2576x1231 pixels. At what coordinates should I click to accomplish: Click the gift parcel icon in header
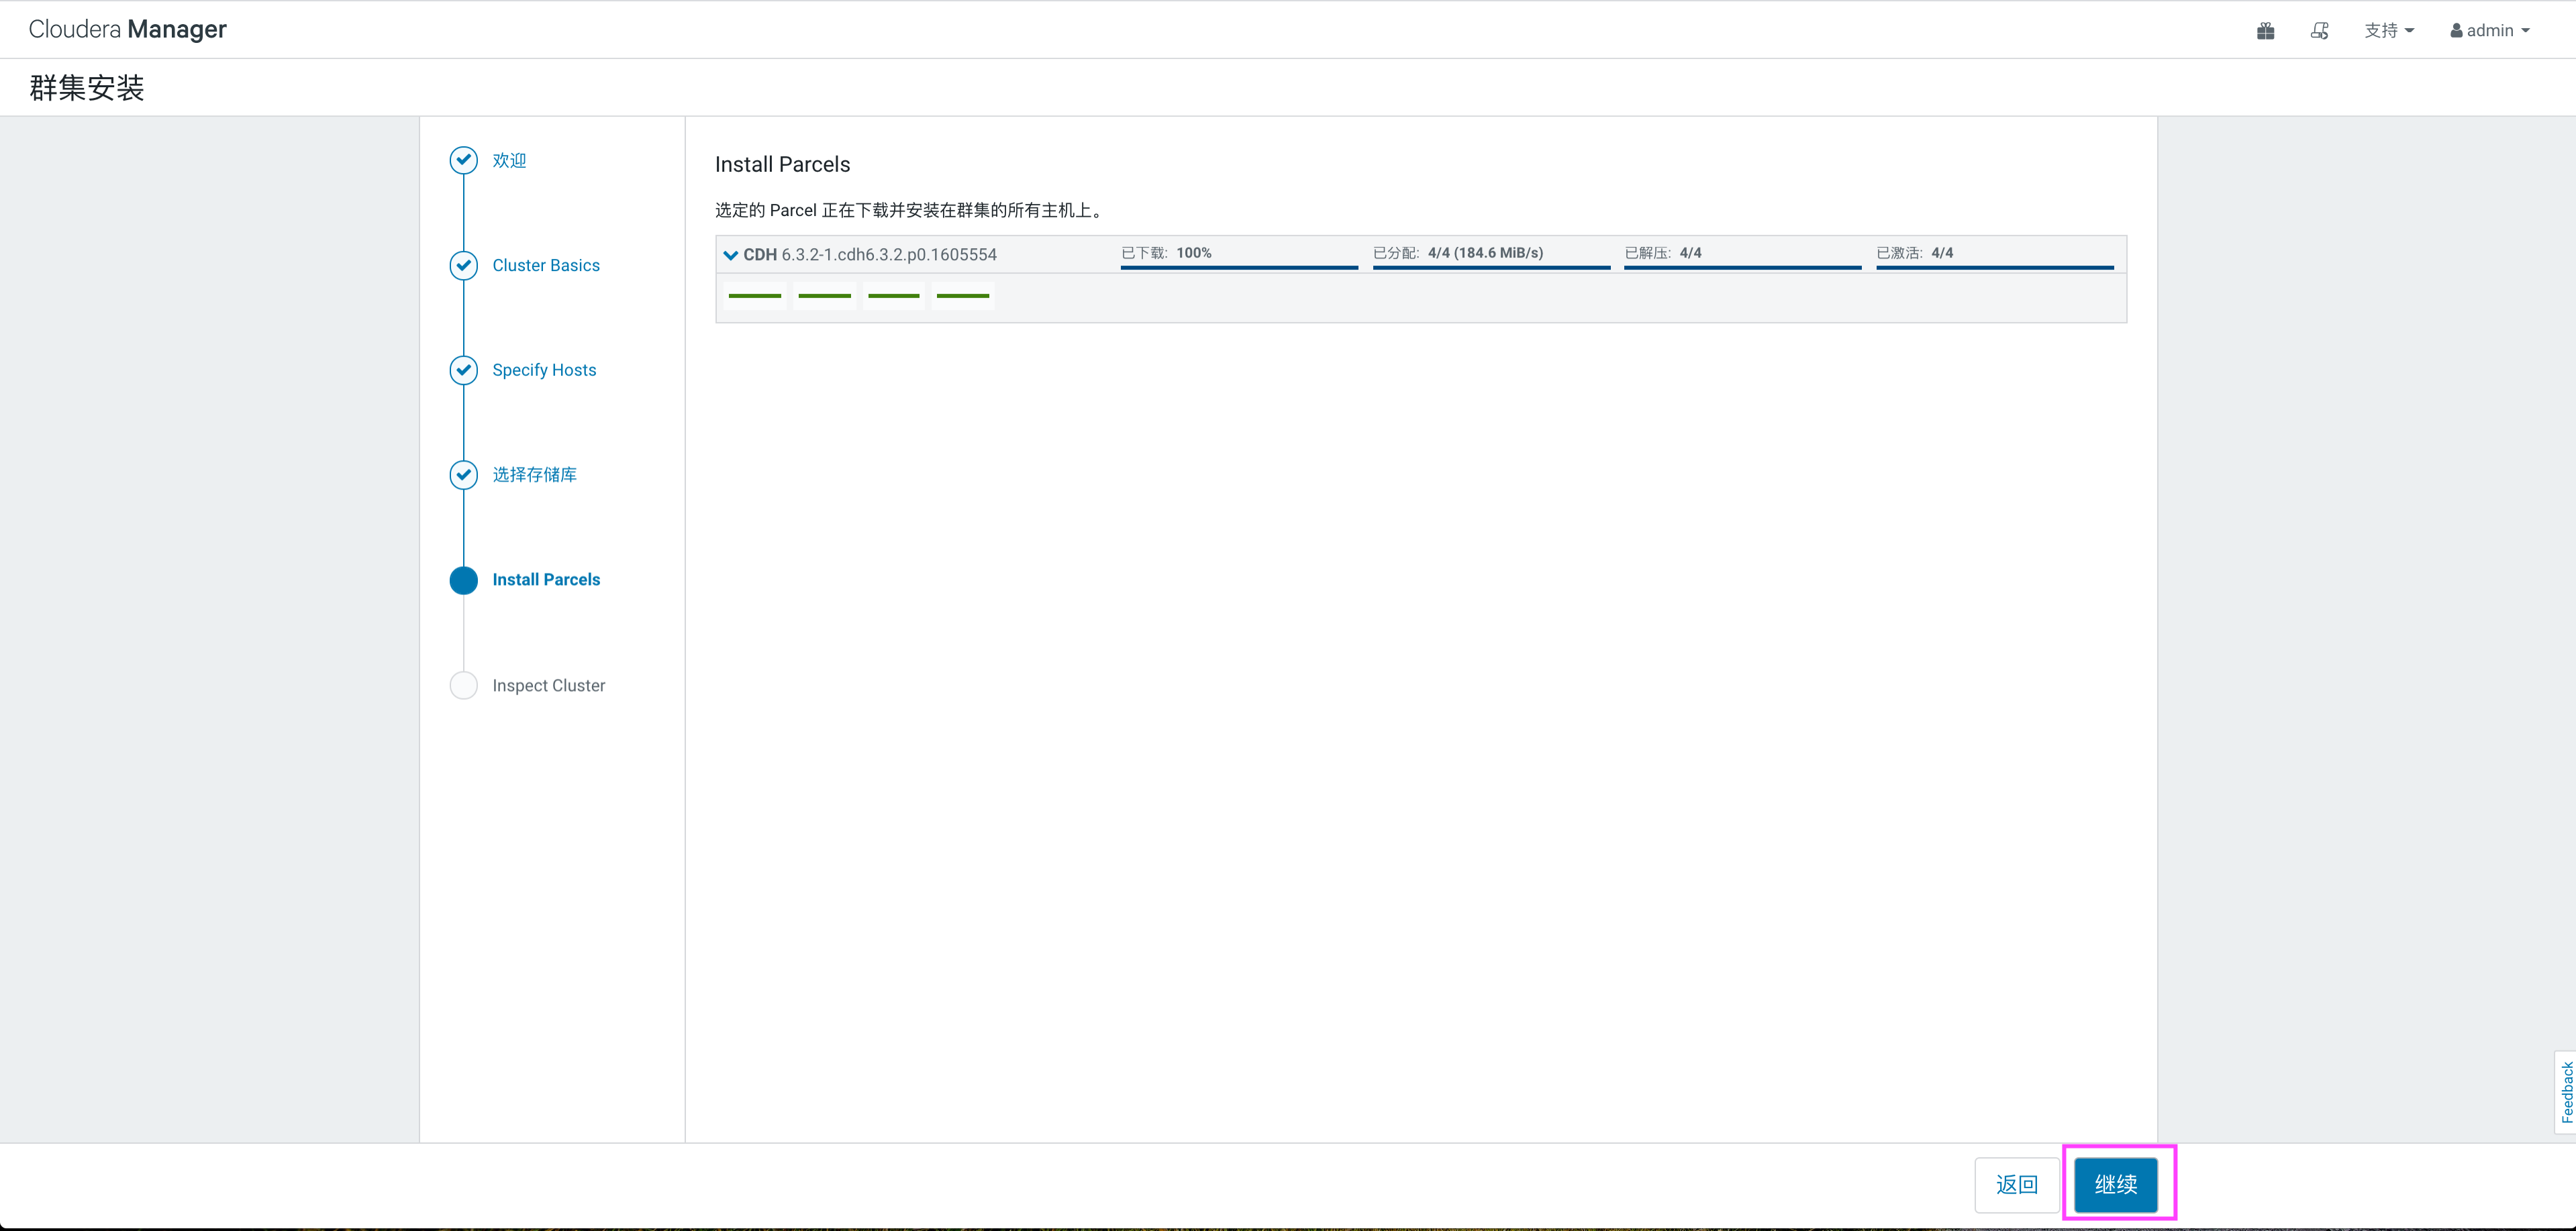[2265, 31]
